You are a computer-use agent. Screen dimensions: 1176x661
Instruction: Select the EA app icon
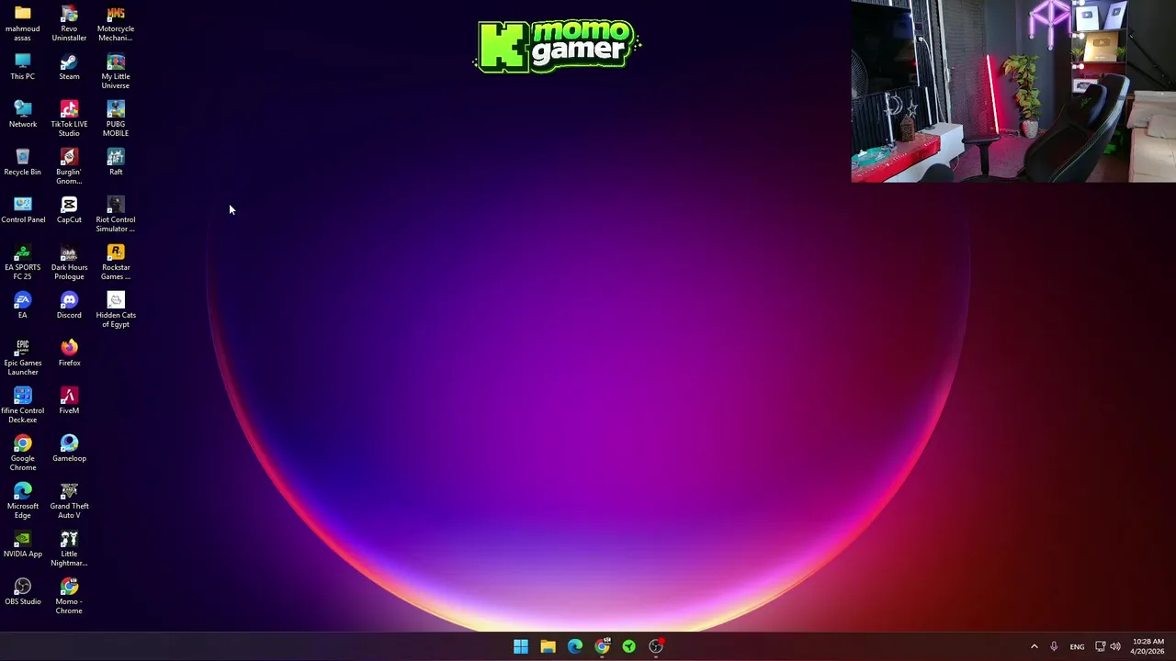coord(22,306)
